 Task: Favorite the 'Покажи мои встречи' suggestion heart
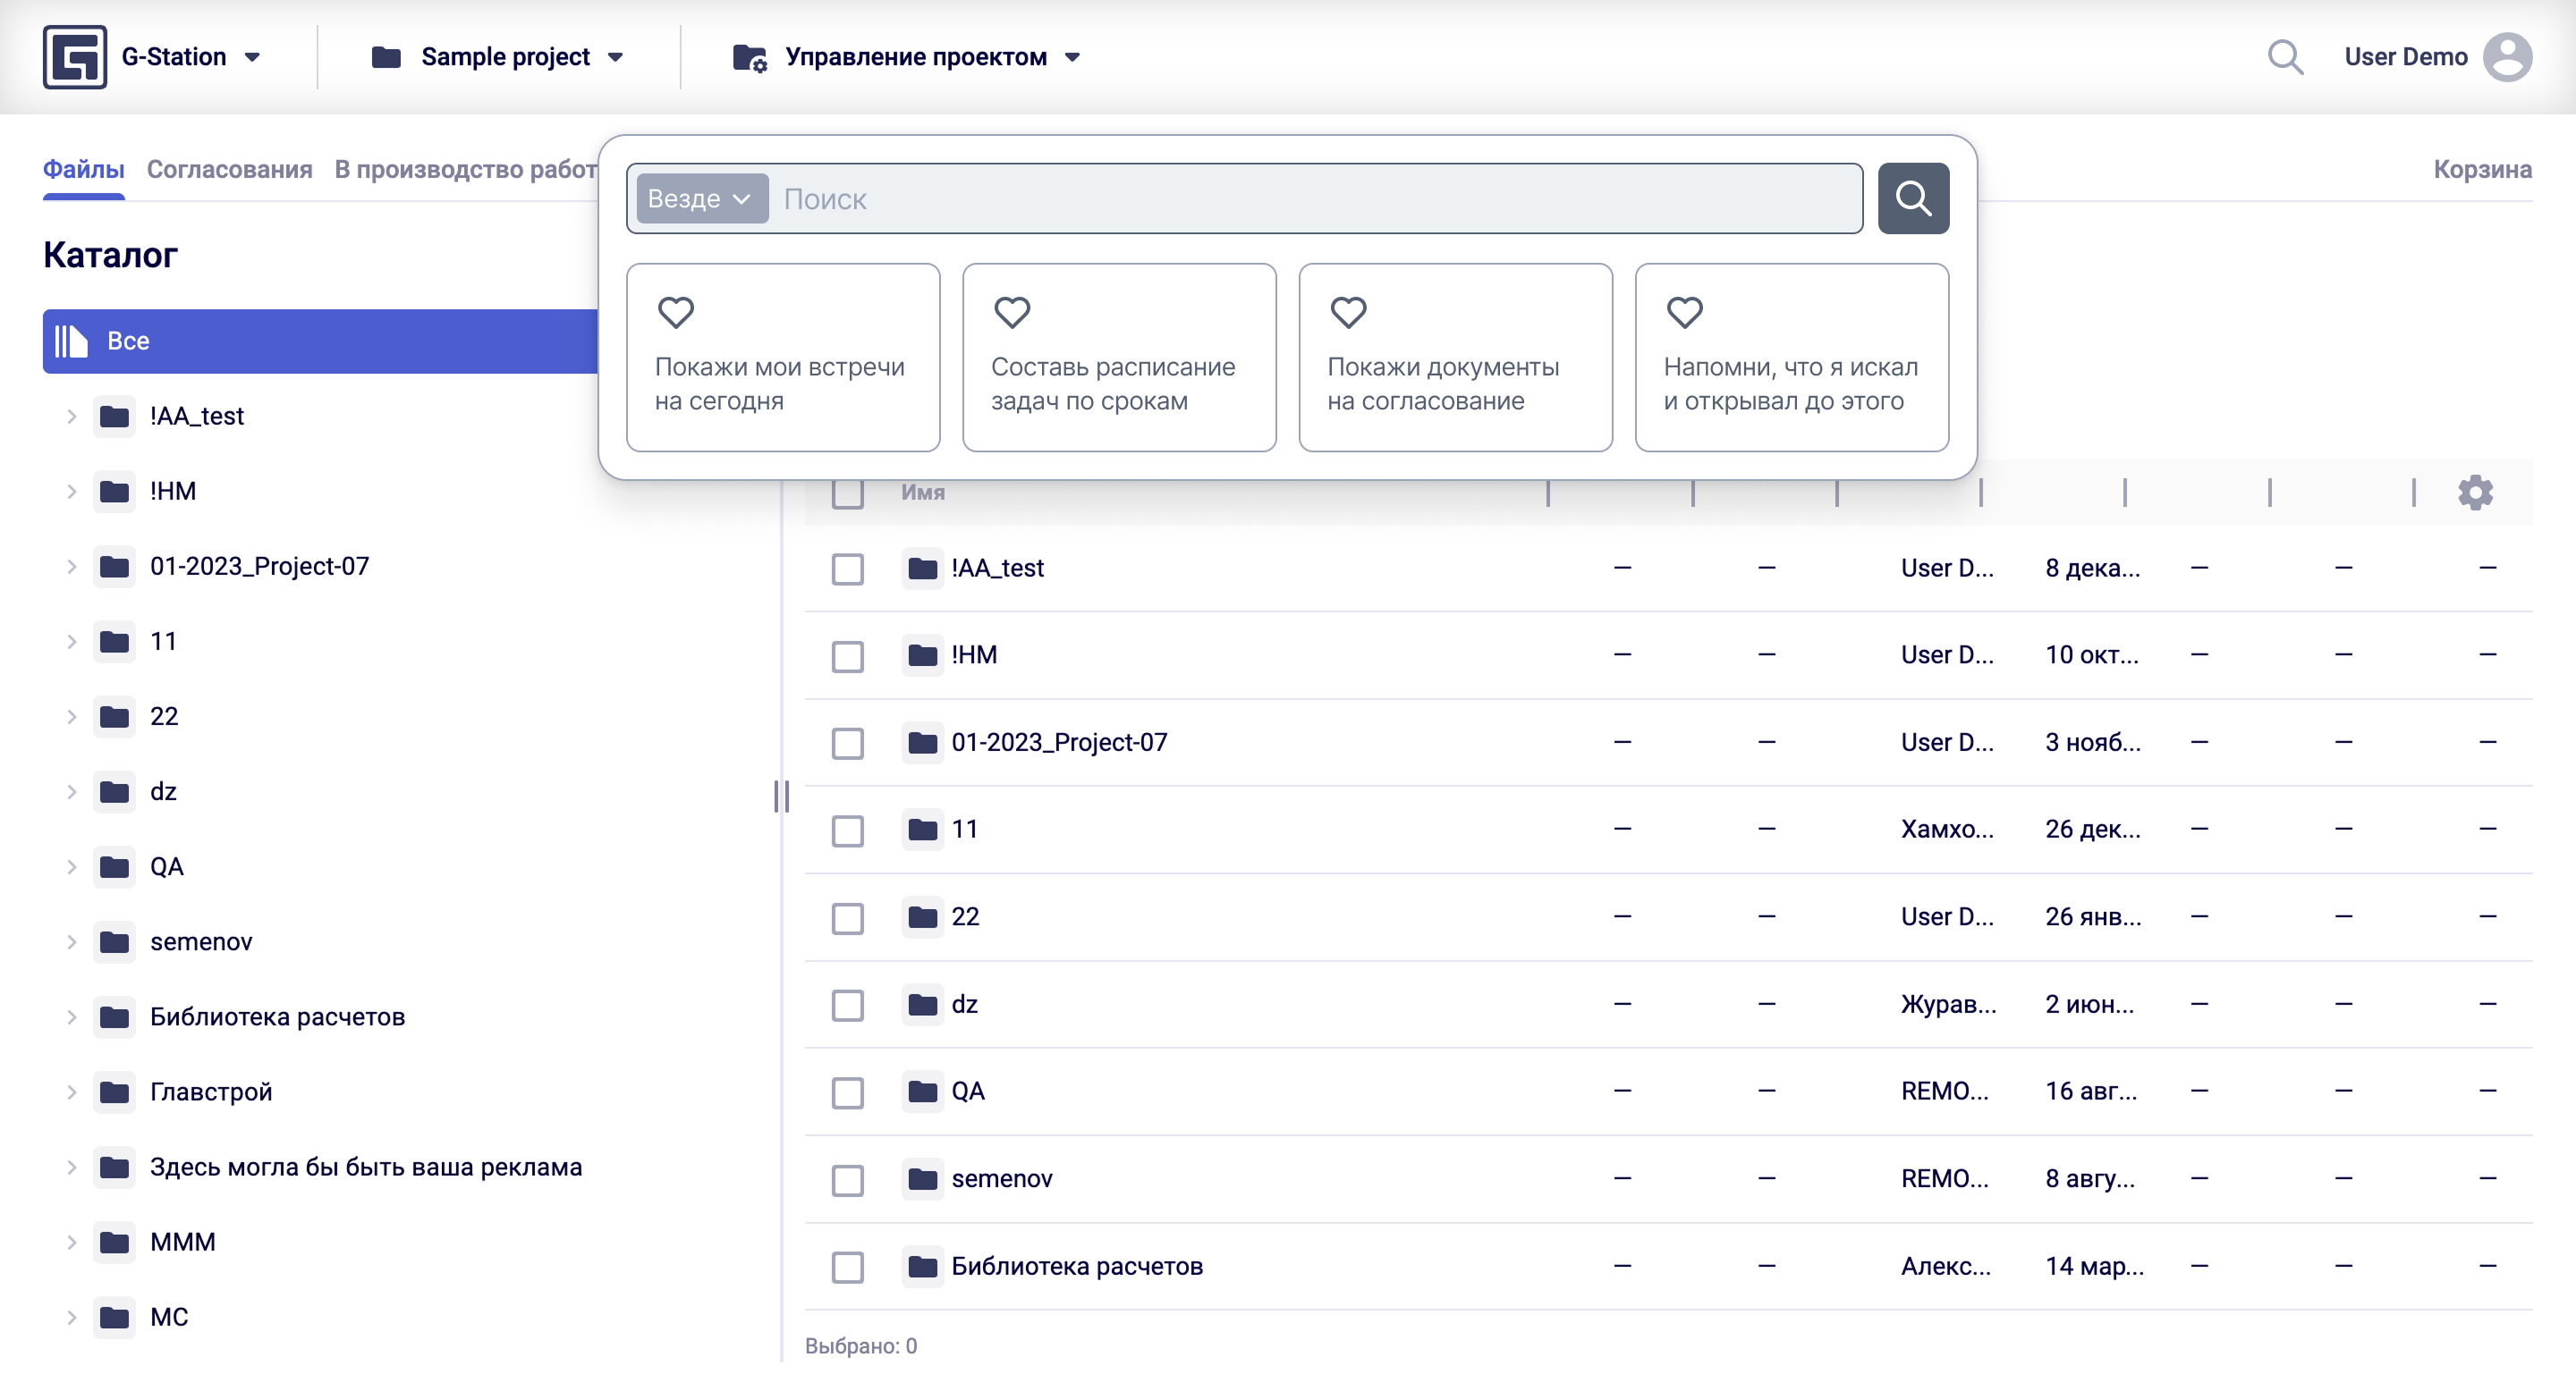point(676,313)
